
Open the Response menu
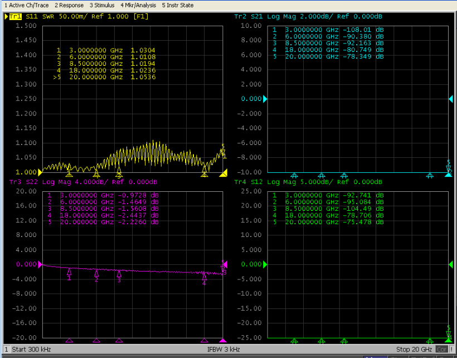(69, 5)
